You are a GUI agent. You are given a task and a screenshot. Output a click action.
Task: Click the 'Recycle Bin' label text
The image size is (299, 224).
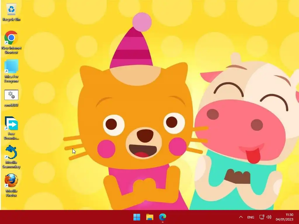pos(11,19)
